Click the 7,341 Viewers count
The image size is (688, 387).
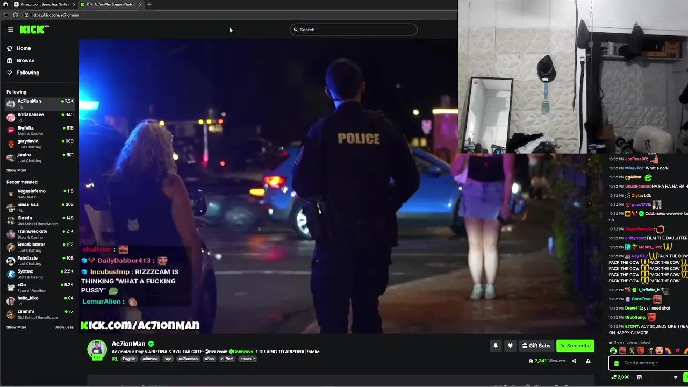click(547, 361)
